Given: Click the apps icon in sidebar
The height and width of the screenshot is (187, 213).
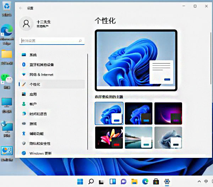Looking at the screenshot, I should click(x=24, y=94).
